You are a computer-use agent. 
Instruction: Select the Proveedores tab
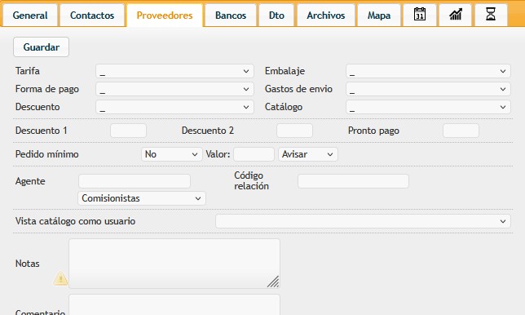tap(165, 16)
